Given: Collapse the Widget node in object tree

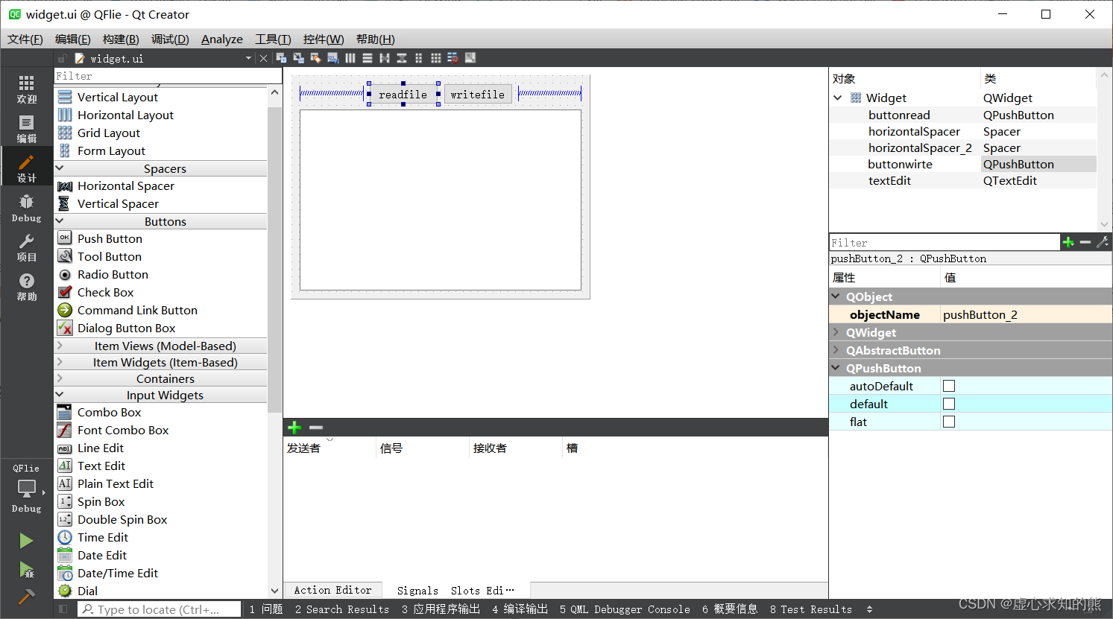Looking at the screenshot, I should tap(838, 98).
